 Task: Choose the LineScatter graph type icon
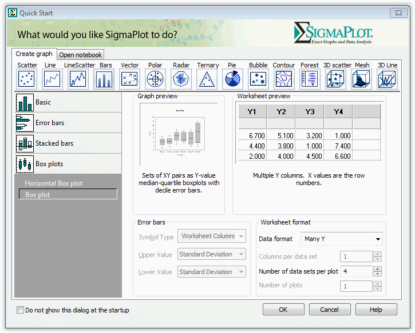pyautogui.click(x=78, y=79)
